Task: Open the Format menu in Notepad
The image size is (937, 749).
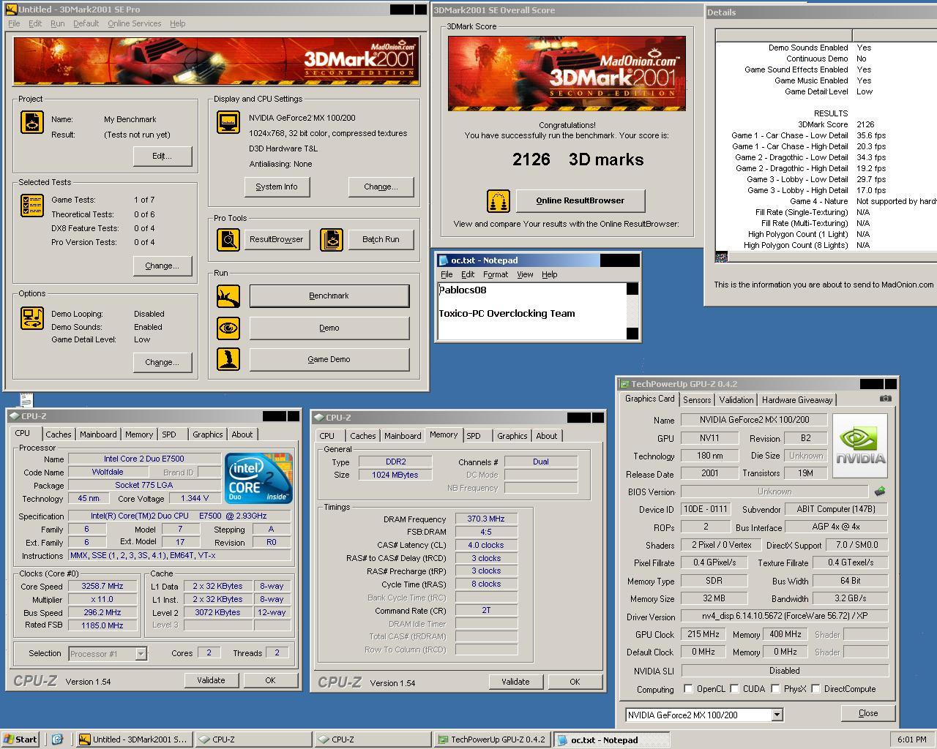Action: point(496,274)
